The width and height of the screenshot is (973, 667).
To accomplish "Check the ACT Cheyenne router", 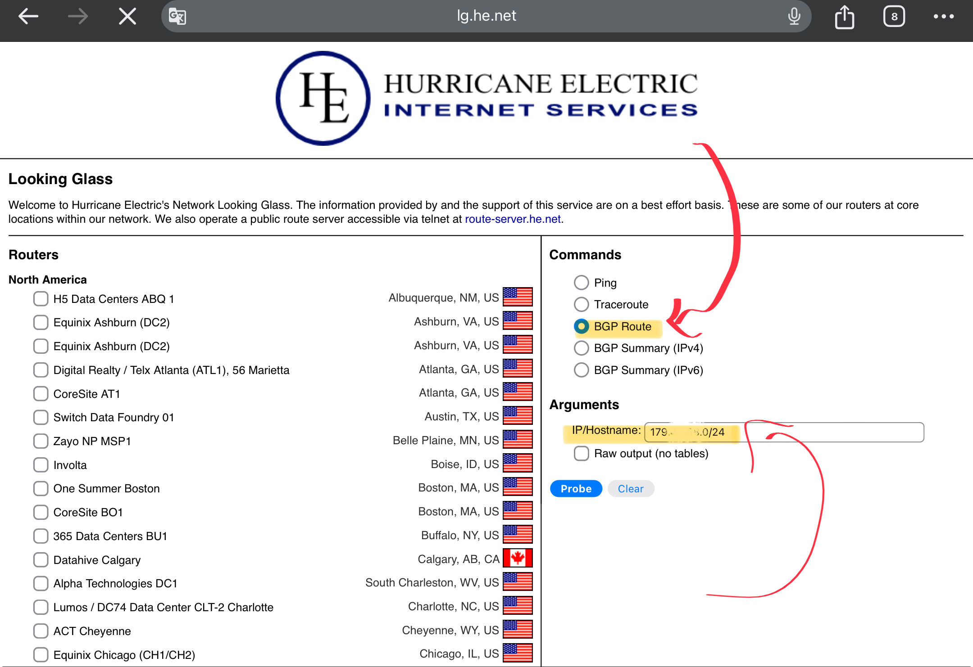I will click(x=41, y=631).
